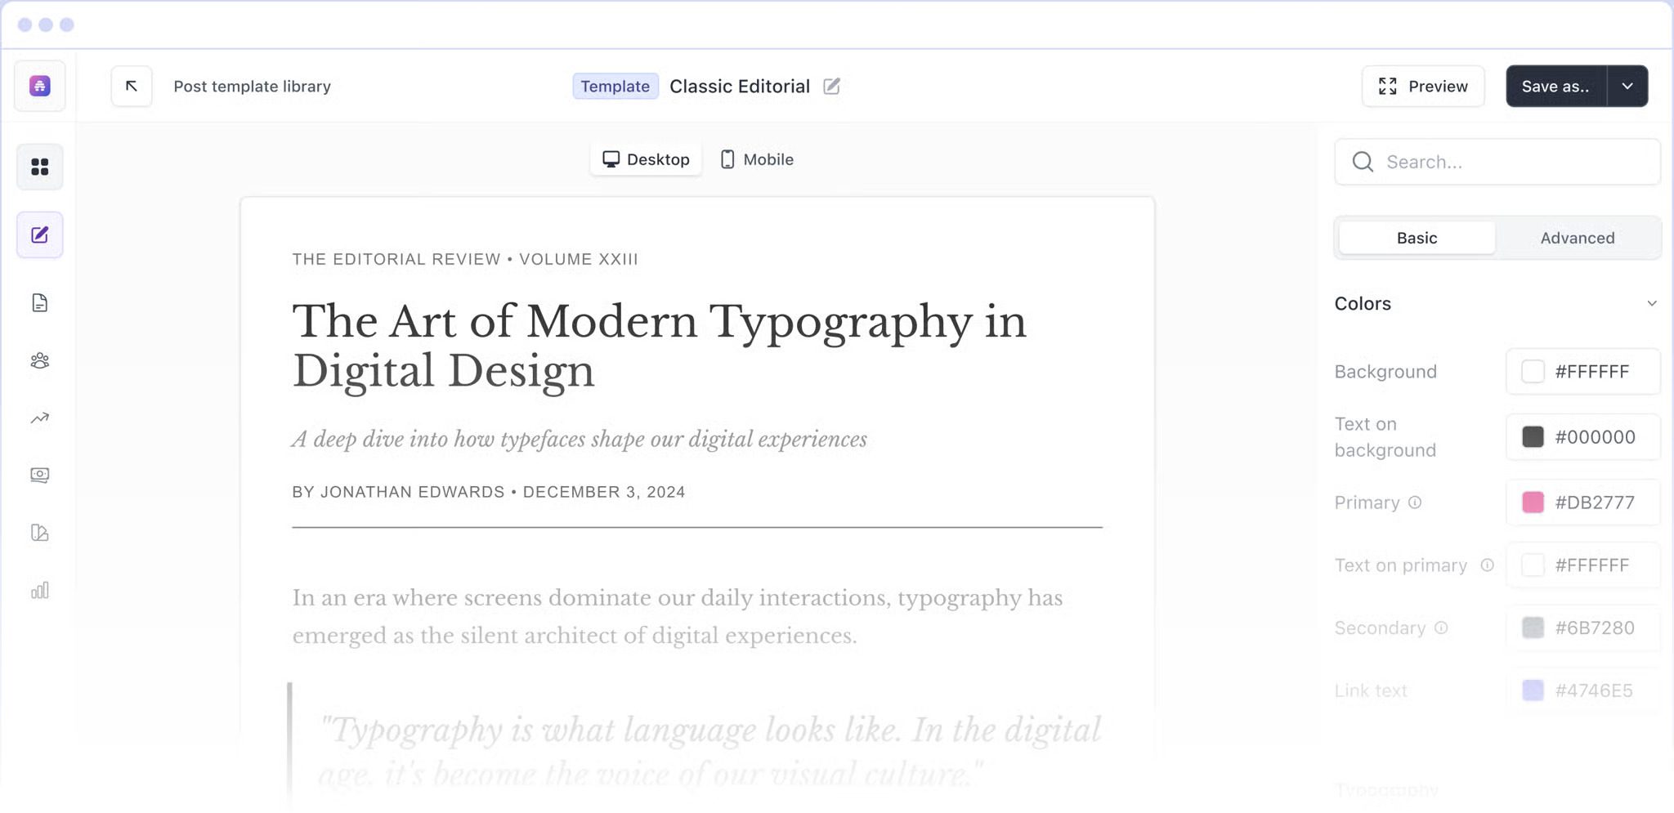Viewport: 1674px width, 813px height.
Task: Open the document page icon in sidebar
Action: pos(40,303)
